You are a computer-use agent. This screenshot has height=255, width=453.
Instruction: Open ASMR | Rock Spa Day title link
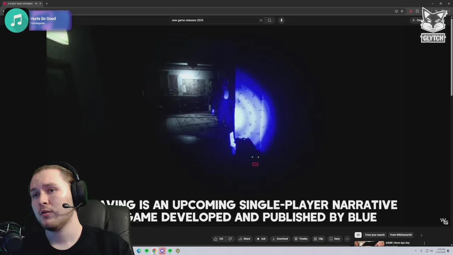pos(397,243)
